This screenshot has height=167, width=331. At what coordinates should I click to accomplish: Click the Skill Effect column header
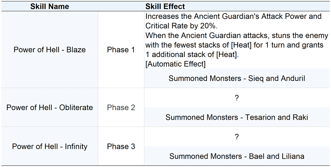165,6
